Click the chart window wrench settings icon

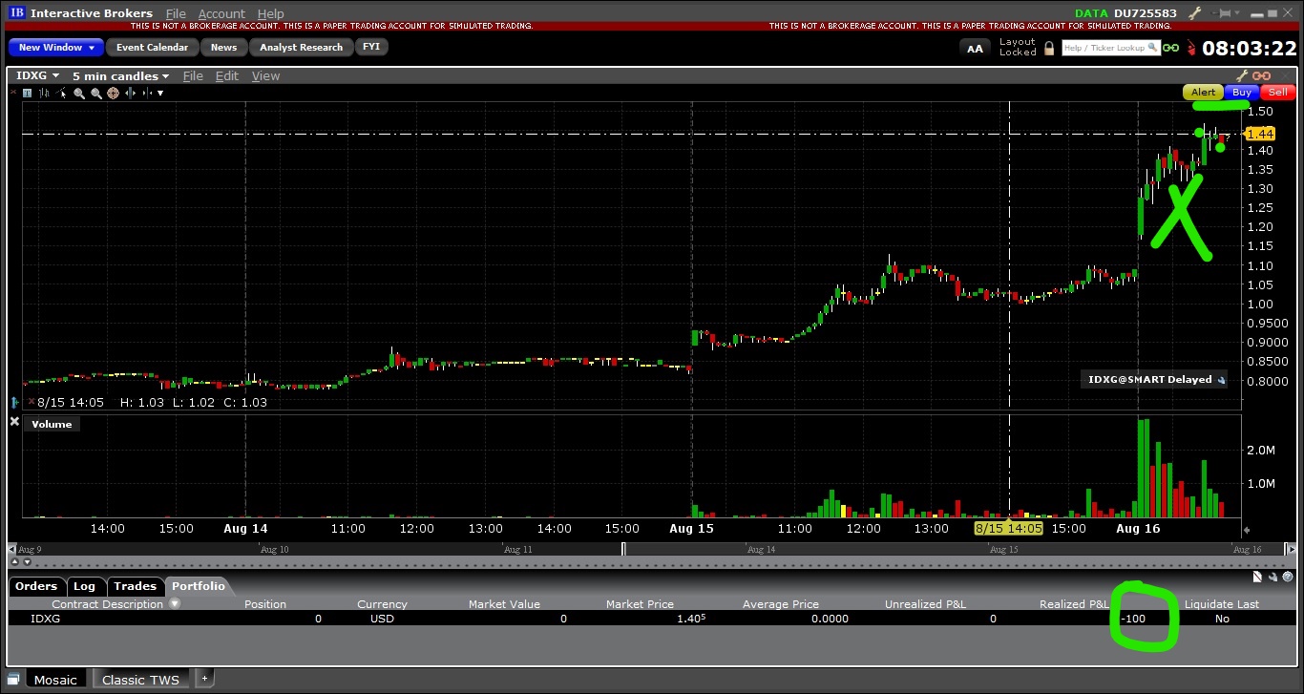click(1242, 75)
